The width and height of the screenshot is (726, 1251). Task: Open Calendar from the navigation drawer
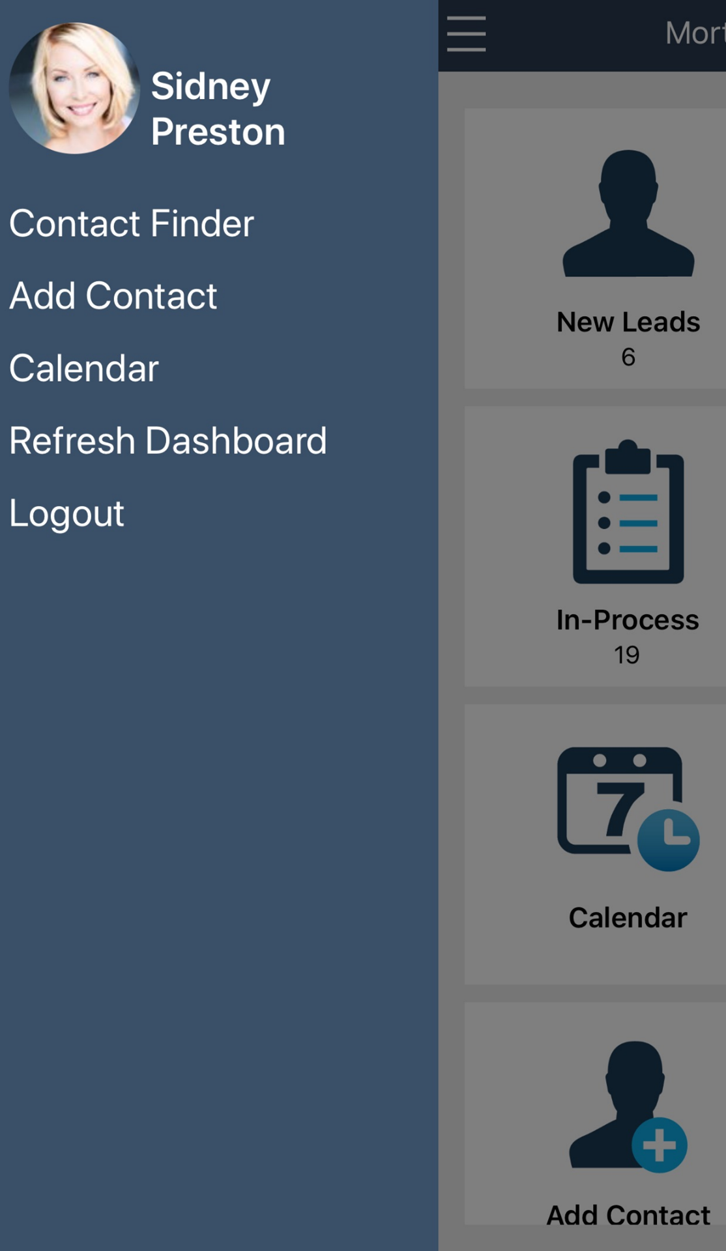click(x=83, y=367)
